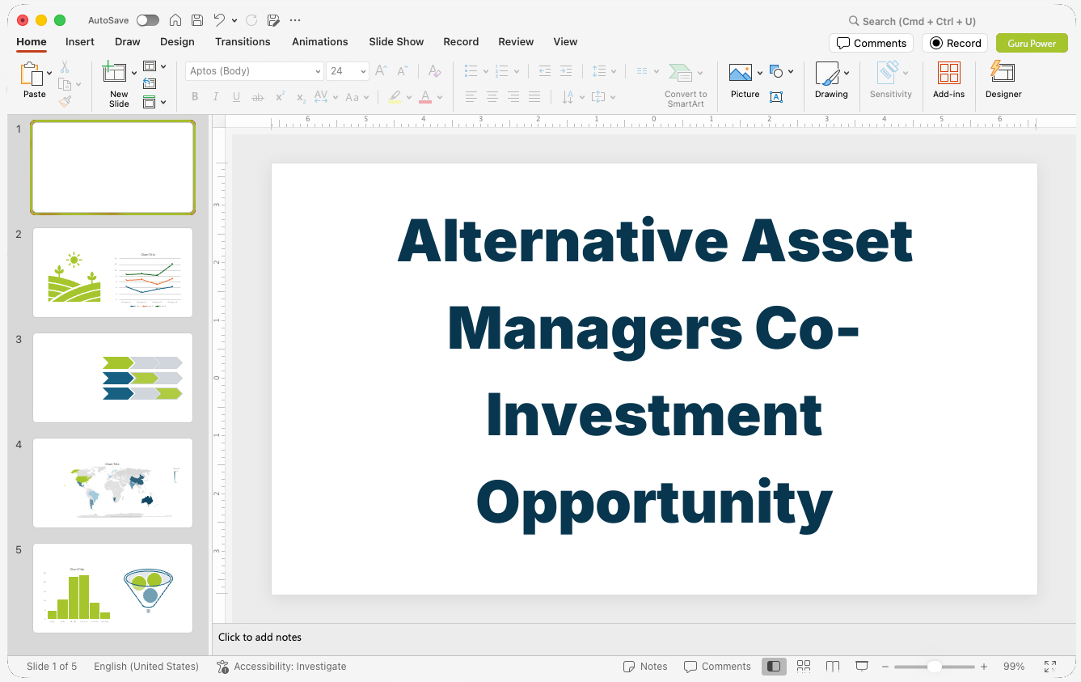Viewport: 1081px width, 682px height.
Task: Click the Record button at top right
Action: point(955,43)
